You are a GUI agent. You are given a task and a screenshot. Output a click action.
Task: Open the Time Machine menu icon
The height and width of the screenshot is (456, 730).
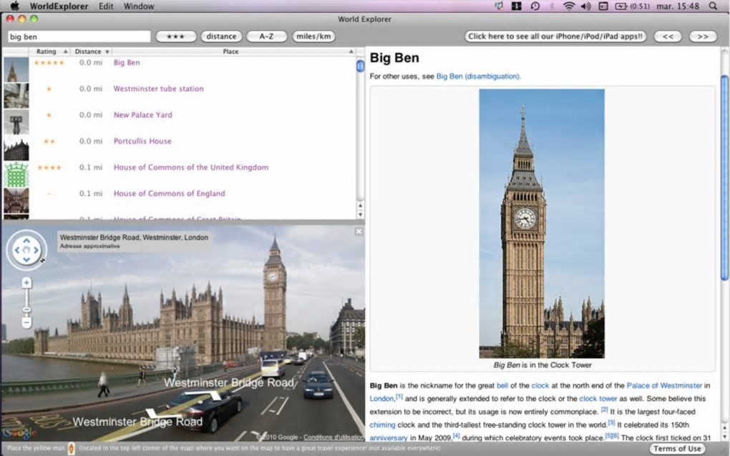pos(535,6)
